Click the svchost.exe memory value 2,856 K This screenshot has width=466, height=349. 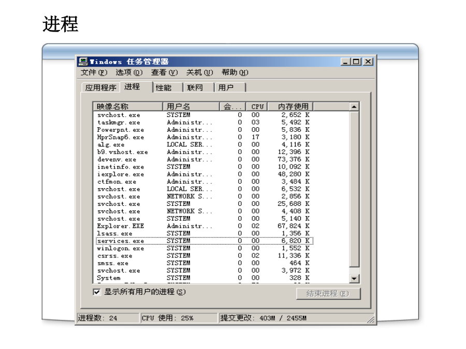[x=296, y=196]
